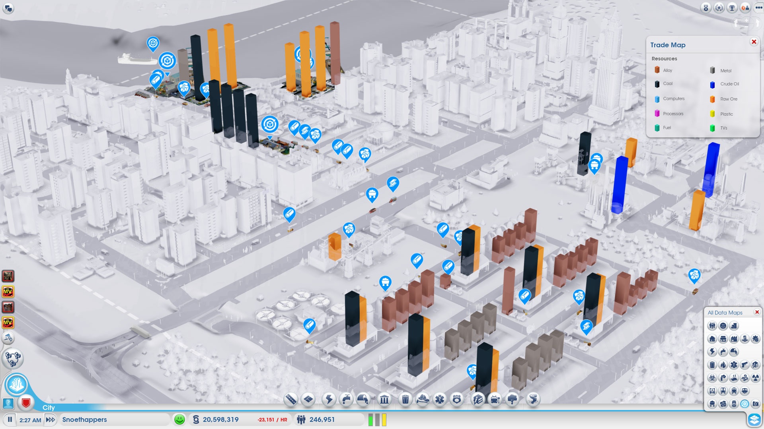
Task: Toggle the data layers button
Action: tap(754, 419)
